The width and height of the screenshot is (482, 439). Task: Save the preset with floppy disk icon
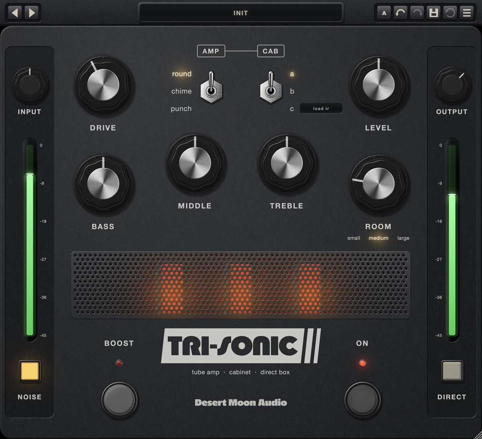(x=434, y=13)
